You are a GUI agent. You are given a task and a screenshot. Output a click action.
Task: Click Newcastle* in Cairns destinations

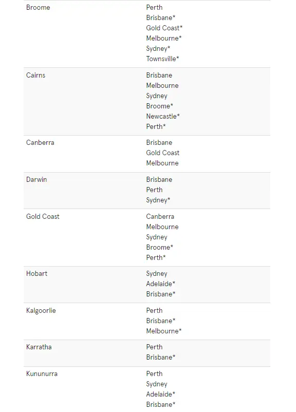tap(163, 116)
